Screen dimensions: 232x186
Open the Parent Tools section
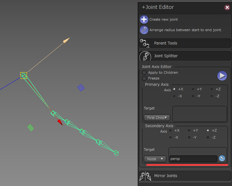(185, 43)
